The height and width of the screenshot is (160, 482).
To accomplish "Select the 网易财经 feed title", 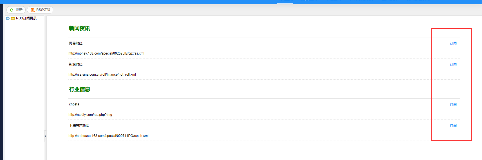I will click(x=76, y=43).
